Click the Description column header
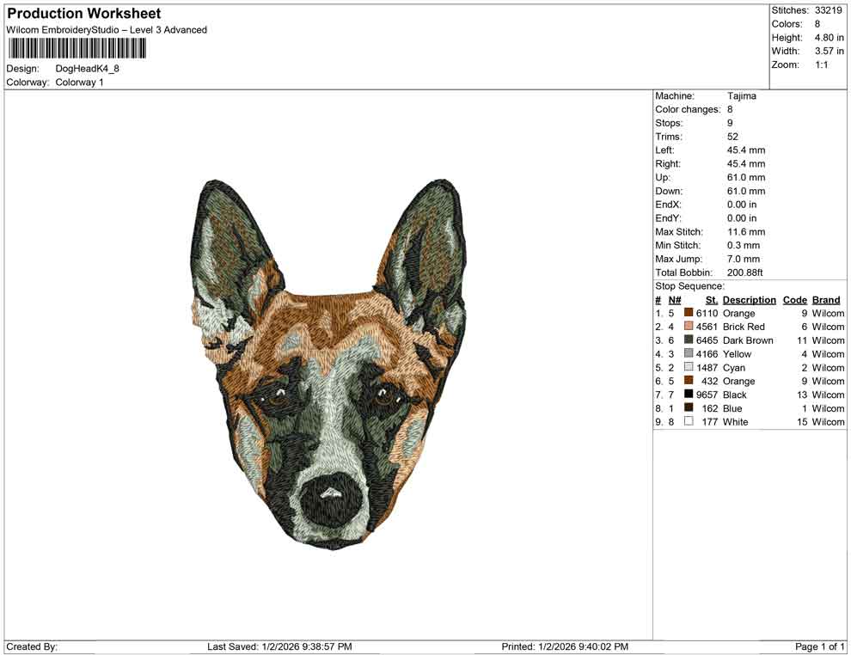Screen dimensions: 851x655 click(x=749, y=299)
